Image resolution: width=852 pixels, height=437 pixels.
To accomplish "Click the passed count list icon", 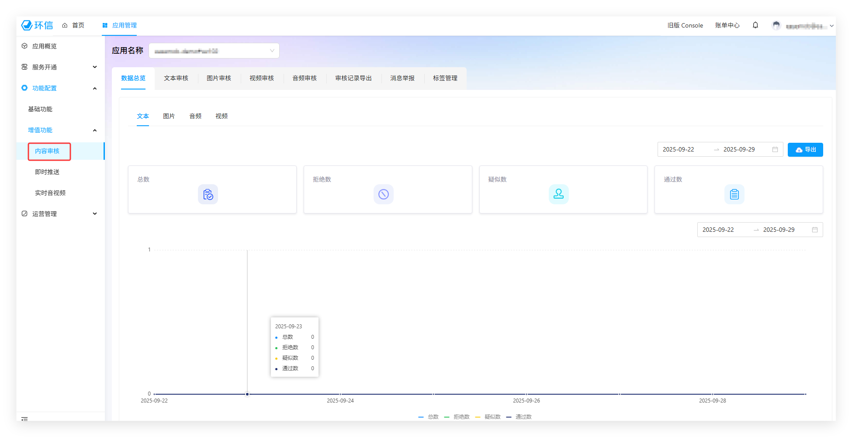I will [x=734, y=194].
